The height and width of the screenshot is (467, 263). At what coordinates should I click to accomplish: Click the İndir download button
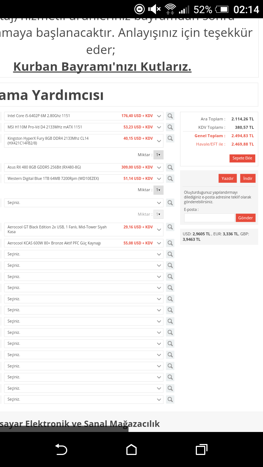(x=248, y=178)
